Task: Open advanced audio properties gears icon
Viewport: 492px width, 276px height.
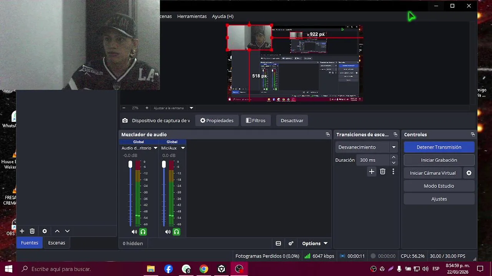Action: (291, 243)
